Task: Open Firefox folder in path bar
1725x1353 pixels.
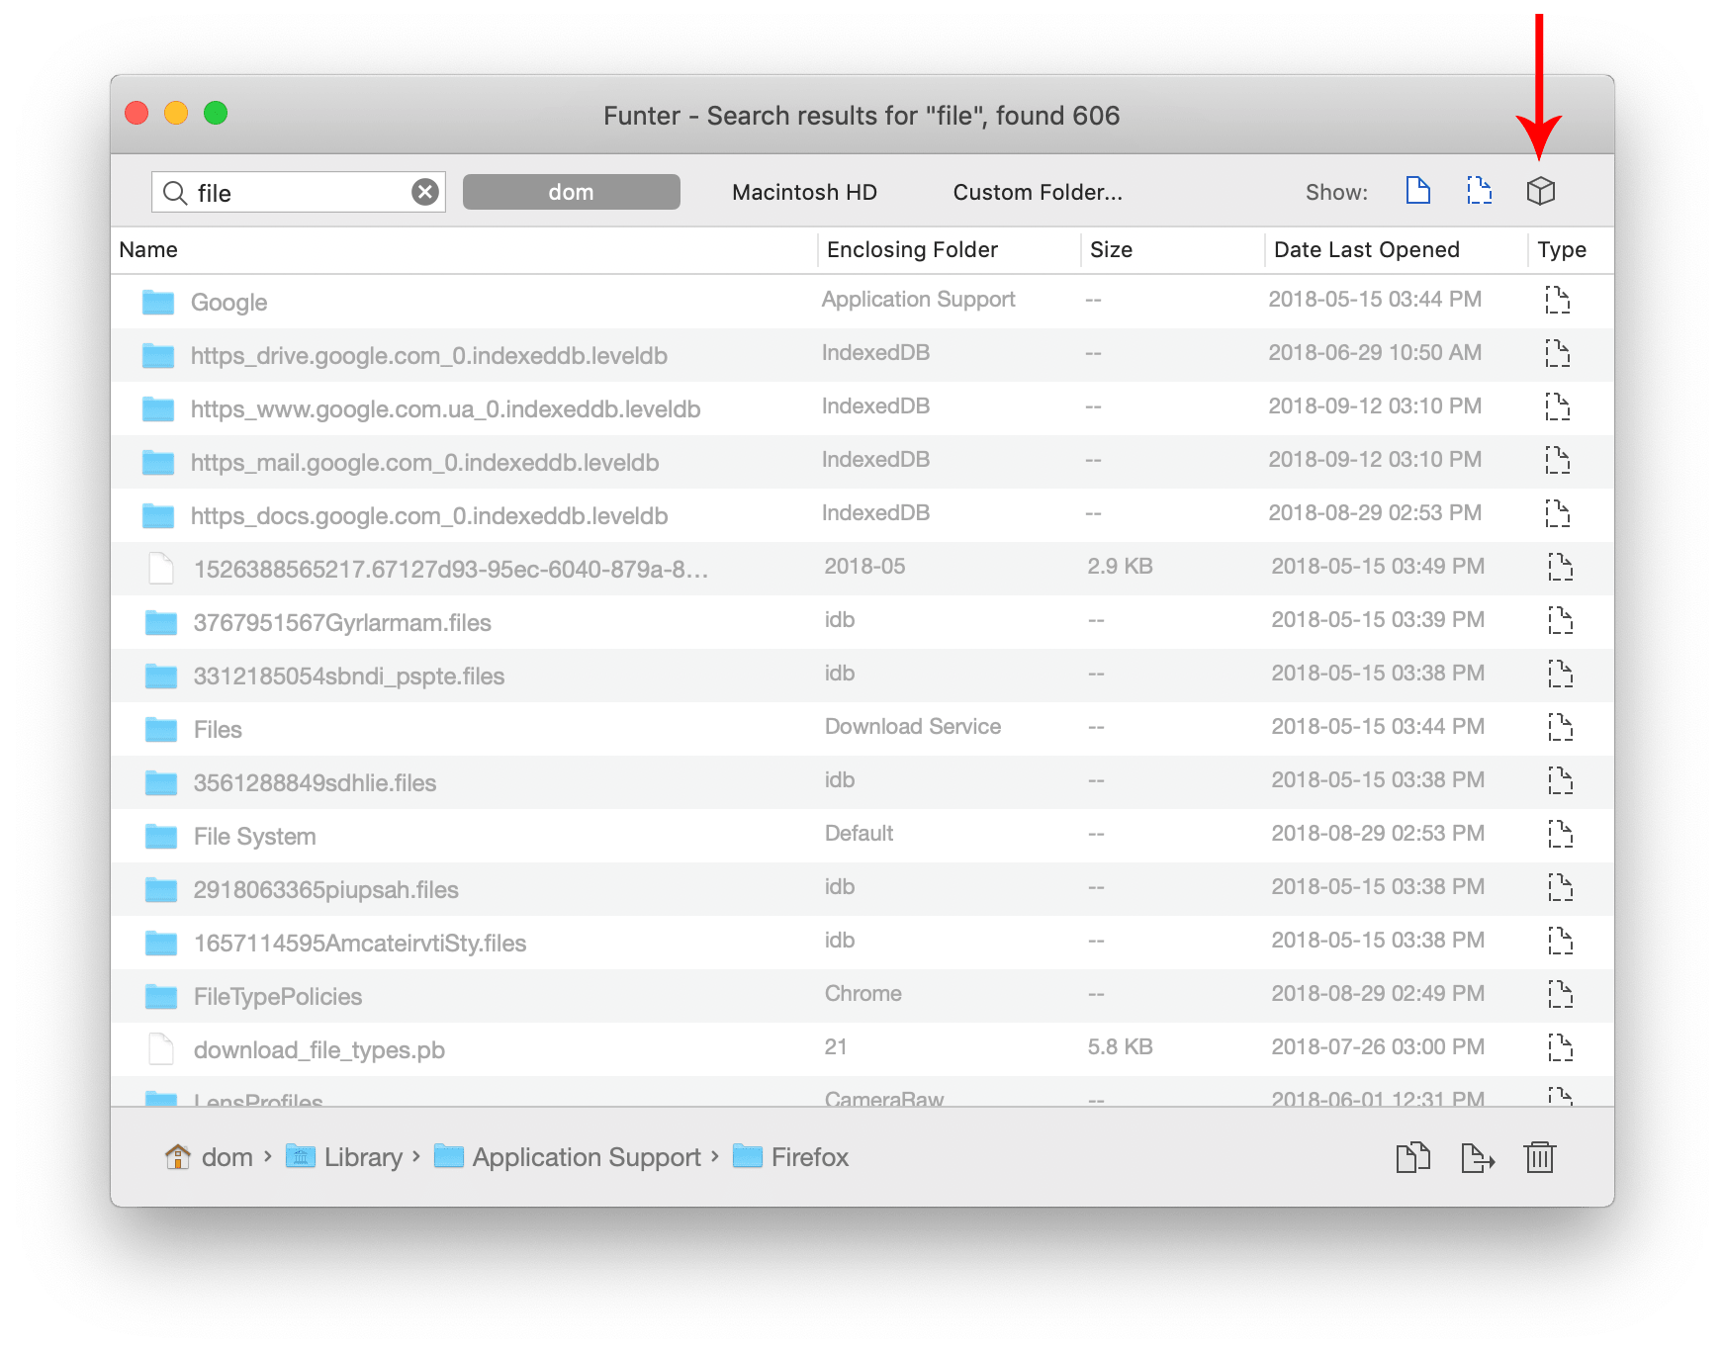Action: tap(810, 1157)
